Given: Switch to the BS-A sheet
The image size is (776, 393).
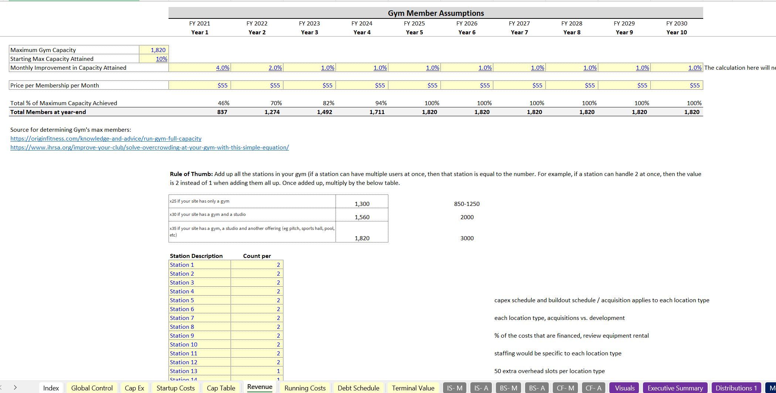Looking at the screenshot, I should point(537,388).
